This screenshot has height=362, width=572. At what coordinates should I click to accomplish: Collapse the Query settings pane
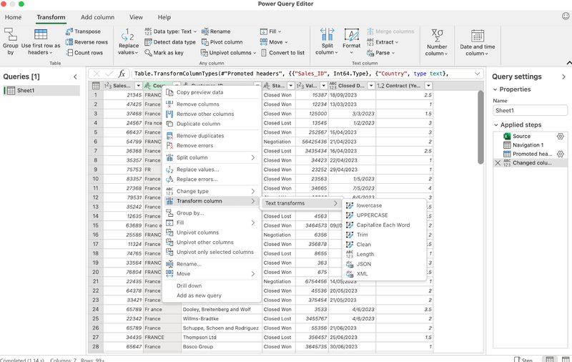click(563, 77)
